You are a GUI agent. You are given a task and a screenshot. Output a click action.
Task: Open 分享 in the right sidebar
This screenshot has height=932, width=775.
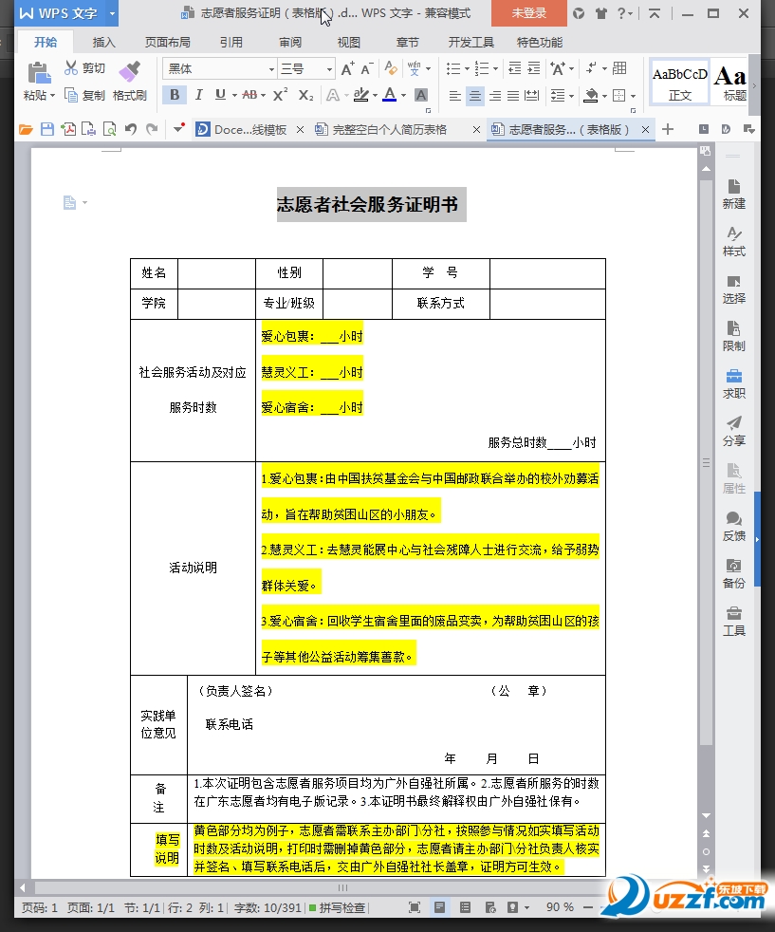click(x=733, y=432)
